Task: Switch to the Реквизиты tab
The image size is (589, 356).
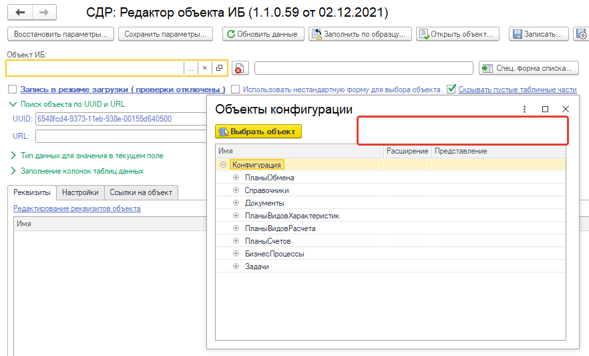Action: [x=32, y=192]
